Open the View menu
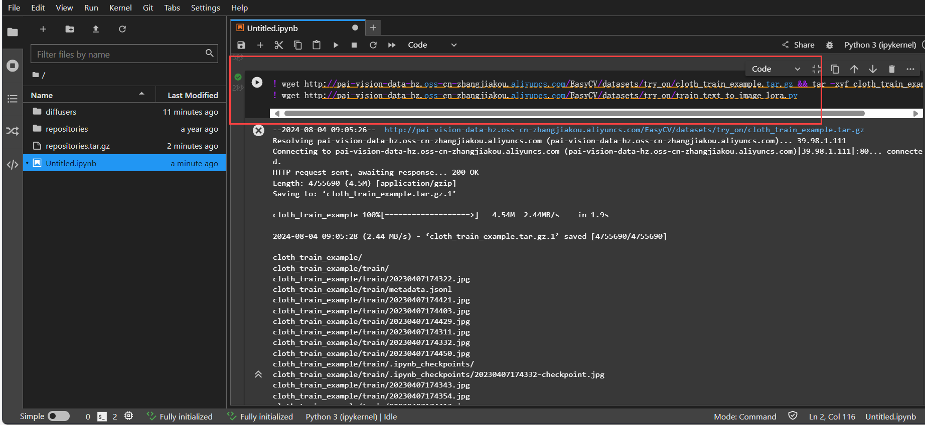The width and height of the screenshot is (925, 425). pos(64,8)
